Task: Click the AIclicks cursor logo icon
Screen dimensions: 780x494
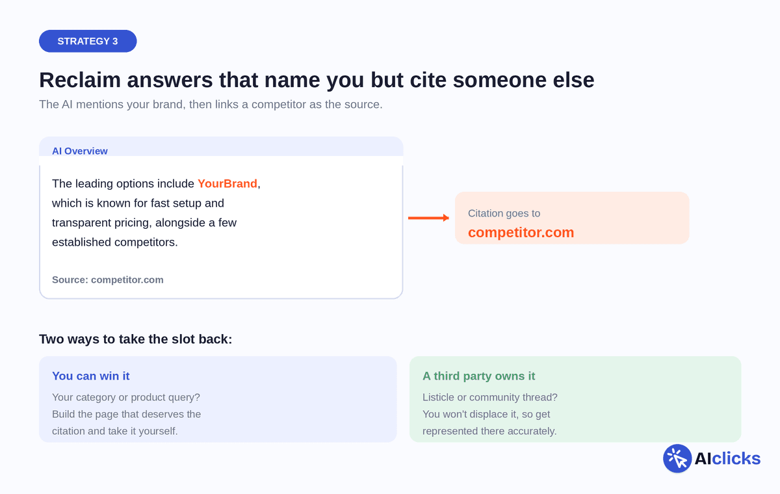Action: 677,458
